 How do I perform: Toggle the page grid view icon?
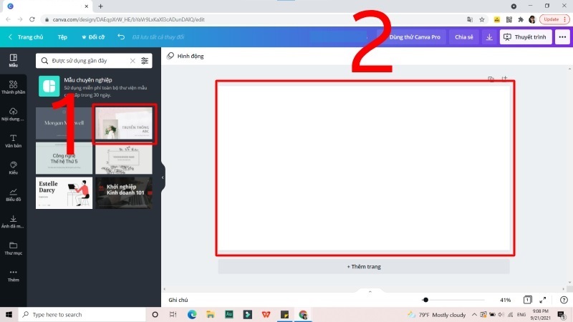click(x=527, y=300)
